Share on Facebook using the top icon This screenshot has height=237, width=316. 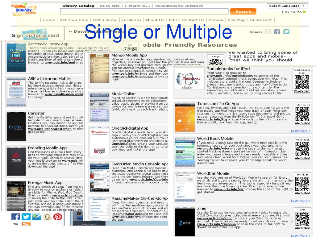click(277, 32)
